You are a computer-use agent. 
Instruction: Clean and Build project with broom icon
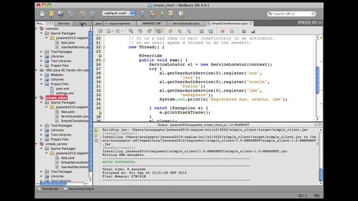click(153, 13)
